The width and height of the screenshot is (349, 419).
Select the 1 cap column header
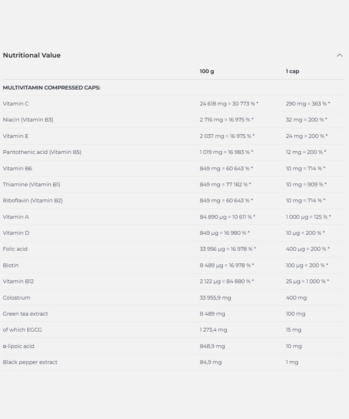292,71
